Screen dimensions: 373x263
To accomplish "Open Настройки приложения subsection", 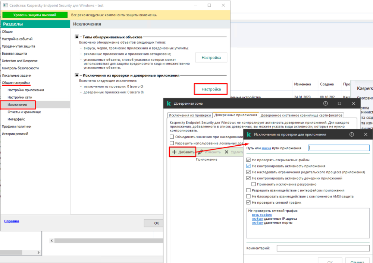I will coord(26,90).
